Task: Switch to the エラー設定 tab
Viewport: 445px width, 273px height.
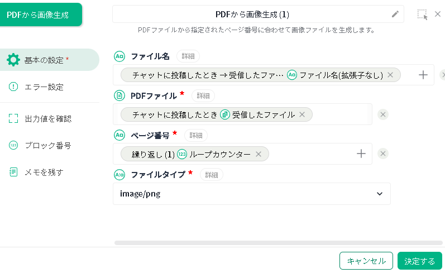Action: pos(44,87)
